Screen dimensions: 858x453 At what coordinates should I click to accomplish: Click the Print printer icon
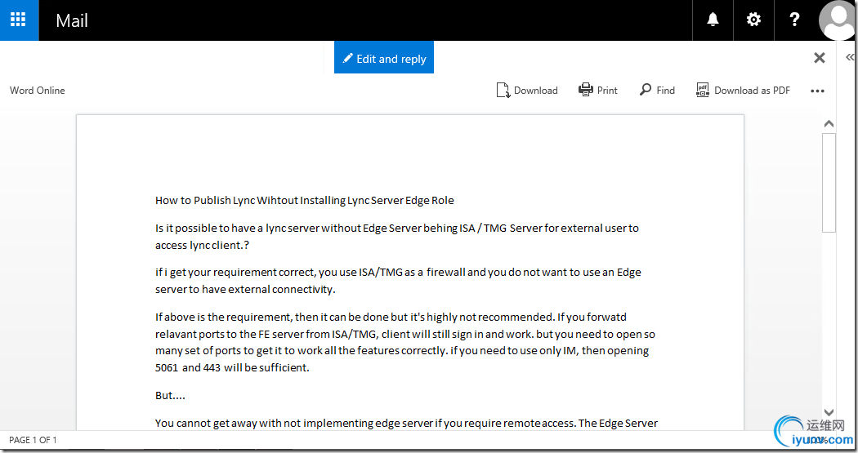coord(586,90)
